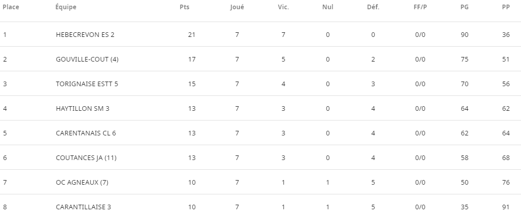The image size is (521, 218).
Task: Select team OC AGNEAUX (7)
Action: [82, 182]
